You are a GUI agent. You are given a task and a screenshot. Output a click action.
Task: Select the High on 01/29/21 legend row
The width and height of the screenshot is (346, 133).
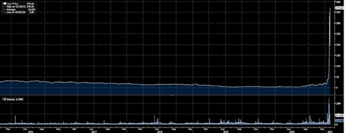(x=14, y=6)
